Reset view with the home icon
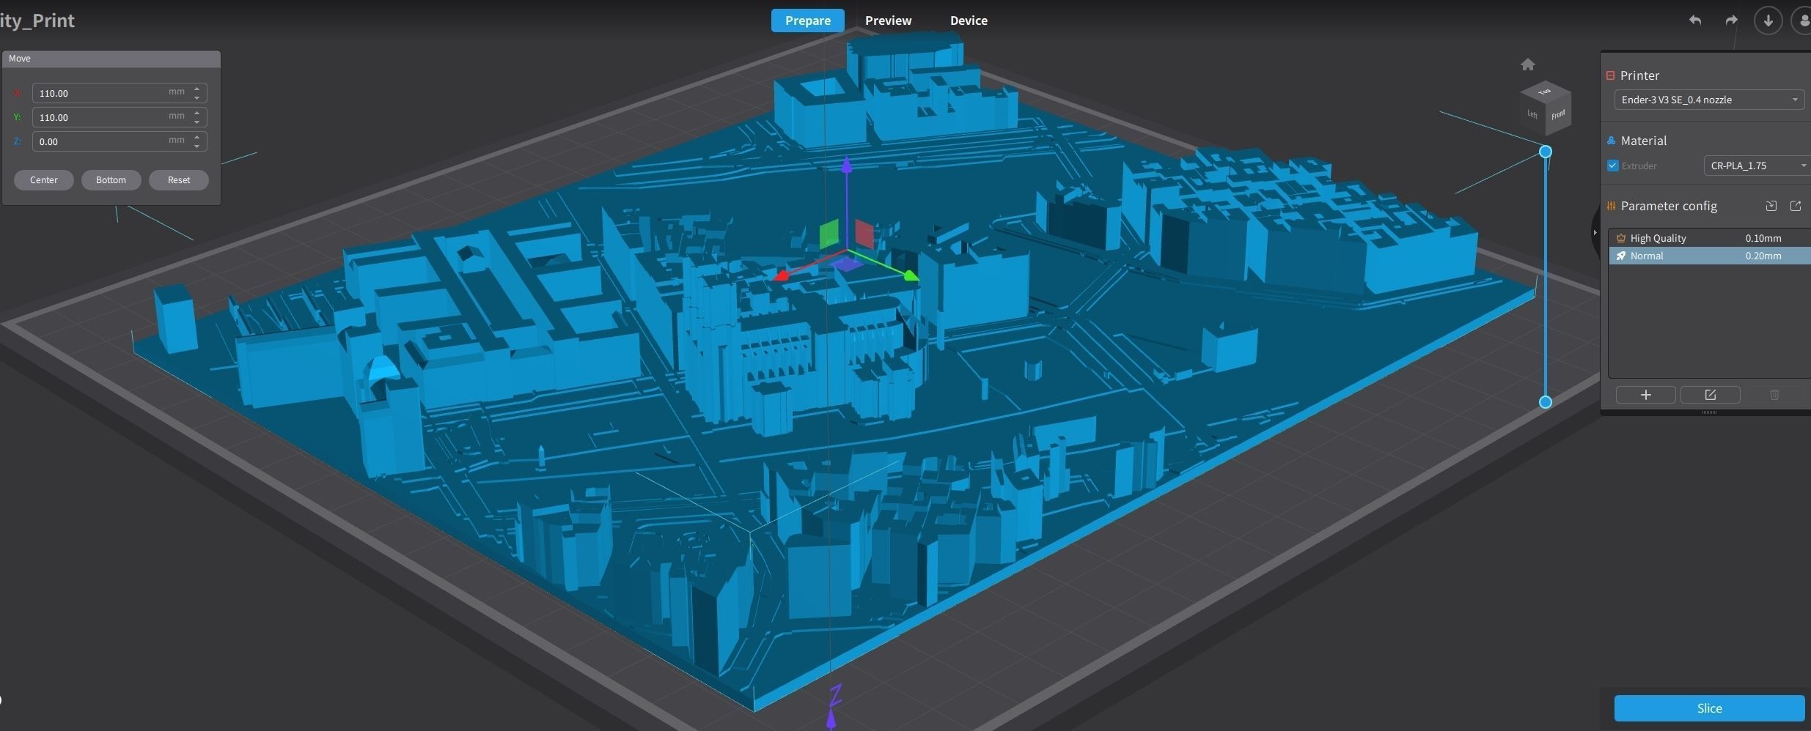The height and width of the screenshot is (731, 1811). (1527, 64)
